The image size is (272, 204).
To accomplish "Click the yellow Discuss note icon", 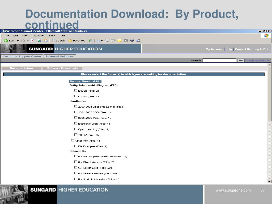I will tap(120, 41).
